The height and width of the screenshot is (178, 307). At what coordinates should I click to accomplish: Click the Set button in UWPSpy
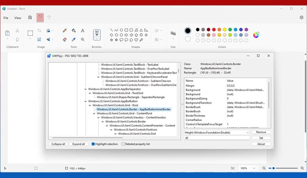[x=261, y=138]
